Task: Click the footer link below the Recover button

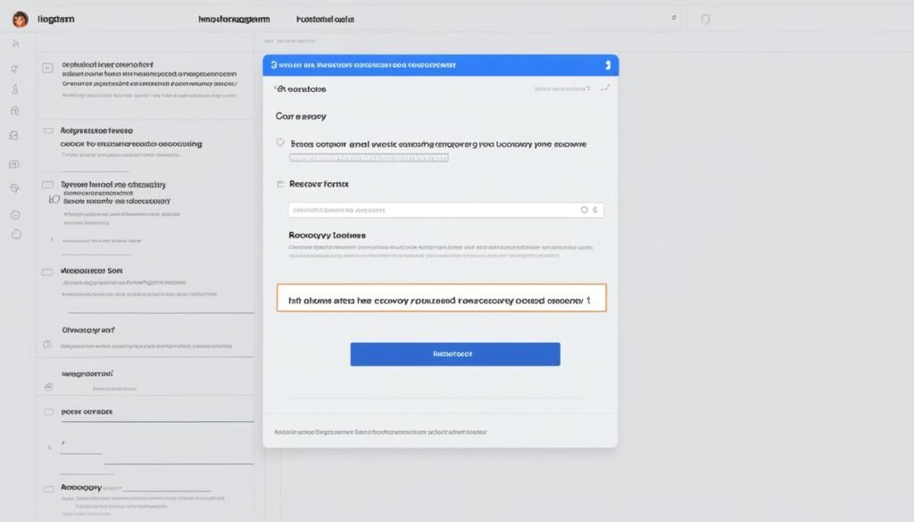Action: coord(380,431)
